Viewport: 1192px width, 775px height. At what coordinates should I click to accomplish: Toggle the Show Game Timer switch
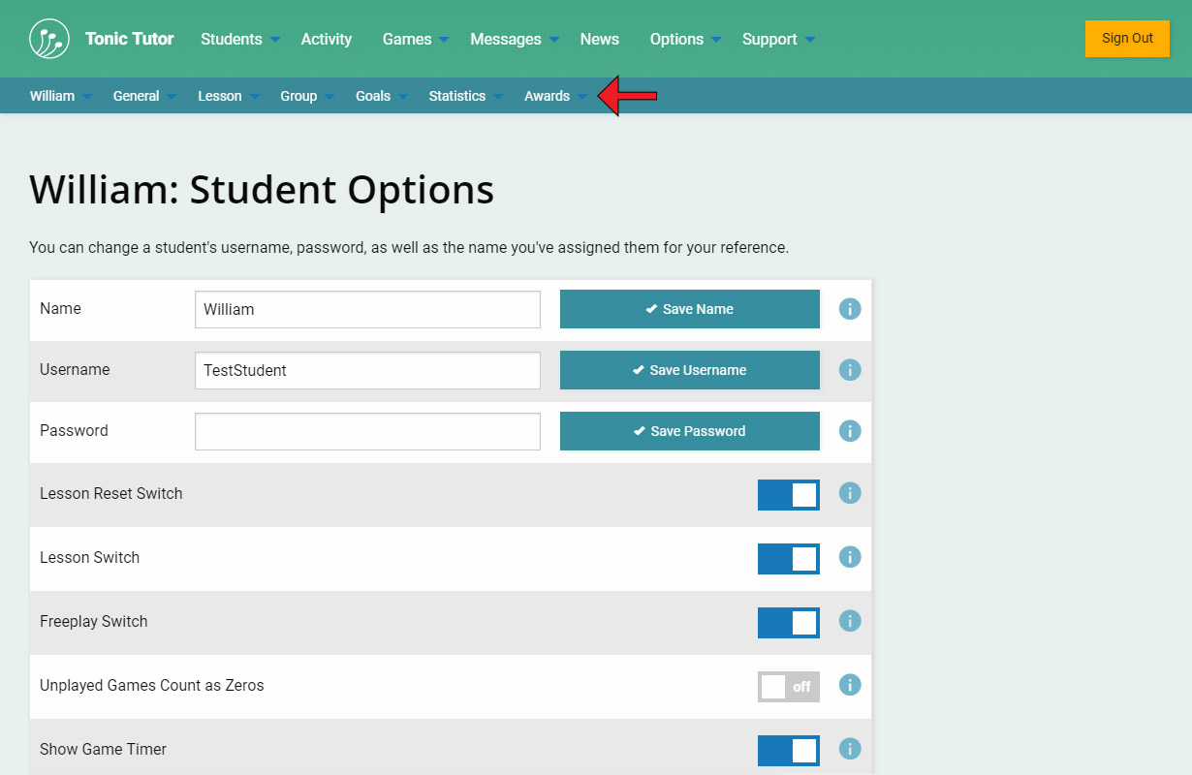788,751
